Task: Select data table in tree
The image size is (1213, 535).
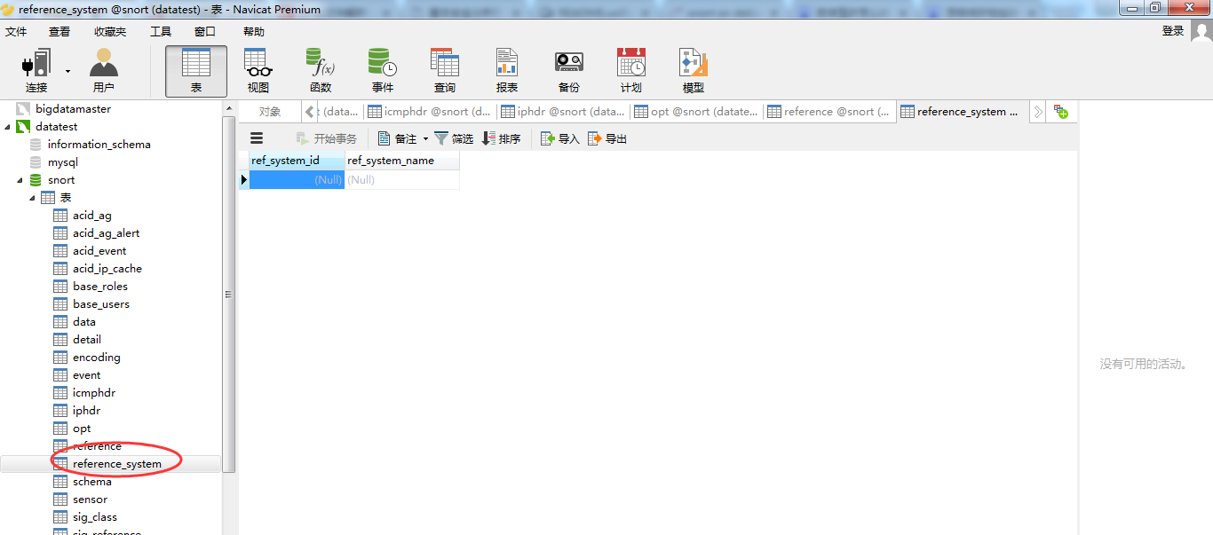Action: tap(83, 321)
